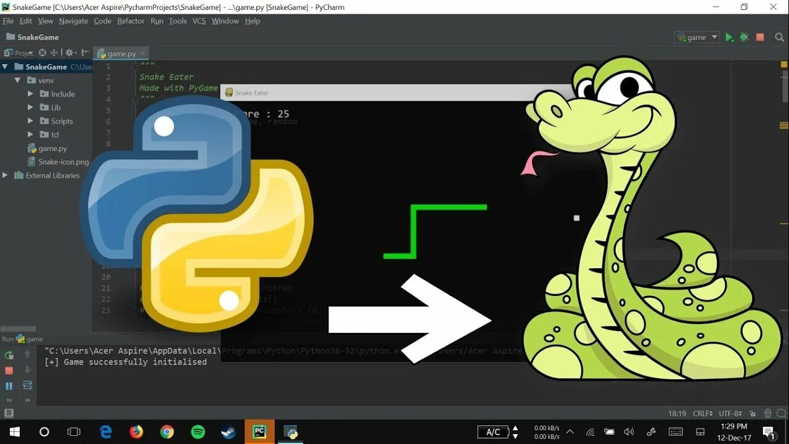The image size is (789, 444).
Task: Open the Windows Start menu
Action: [x=14, y=432]
